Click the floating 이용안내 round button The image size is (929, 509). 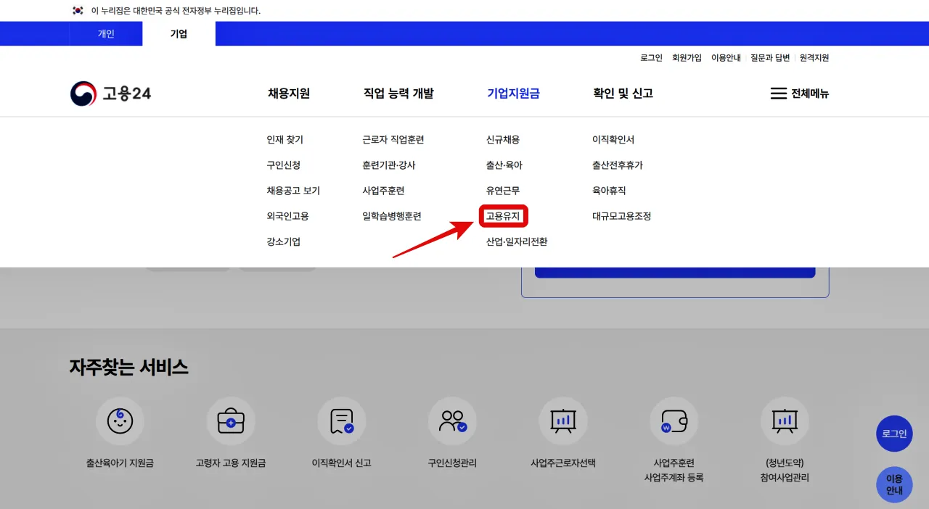click(894, 484)
